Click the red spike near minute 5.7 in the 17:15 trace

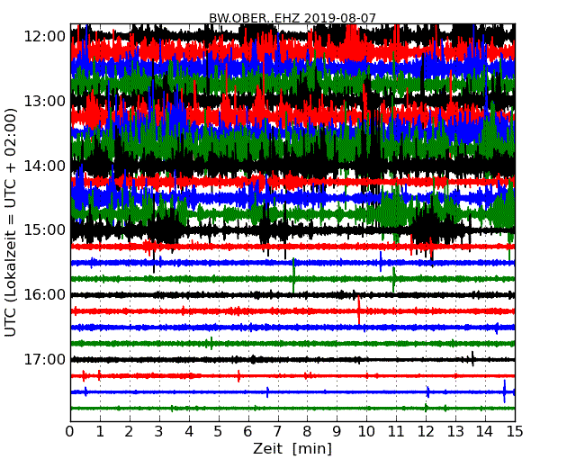click(238, 376)
